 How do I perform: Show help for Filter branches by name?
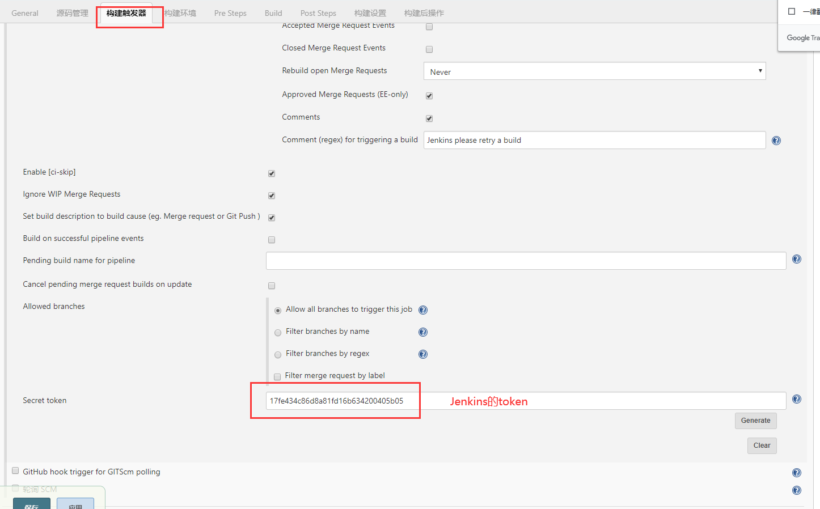(x=423, y=332)
